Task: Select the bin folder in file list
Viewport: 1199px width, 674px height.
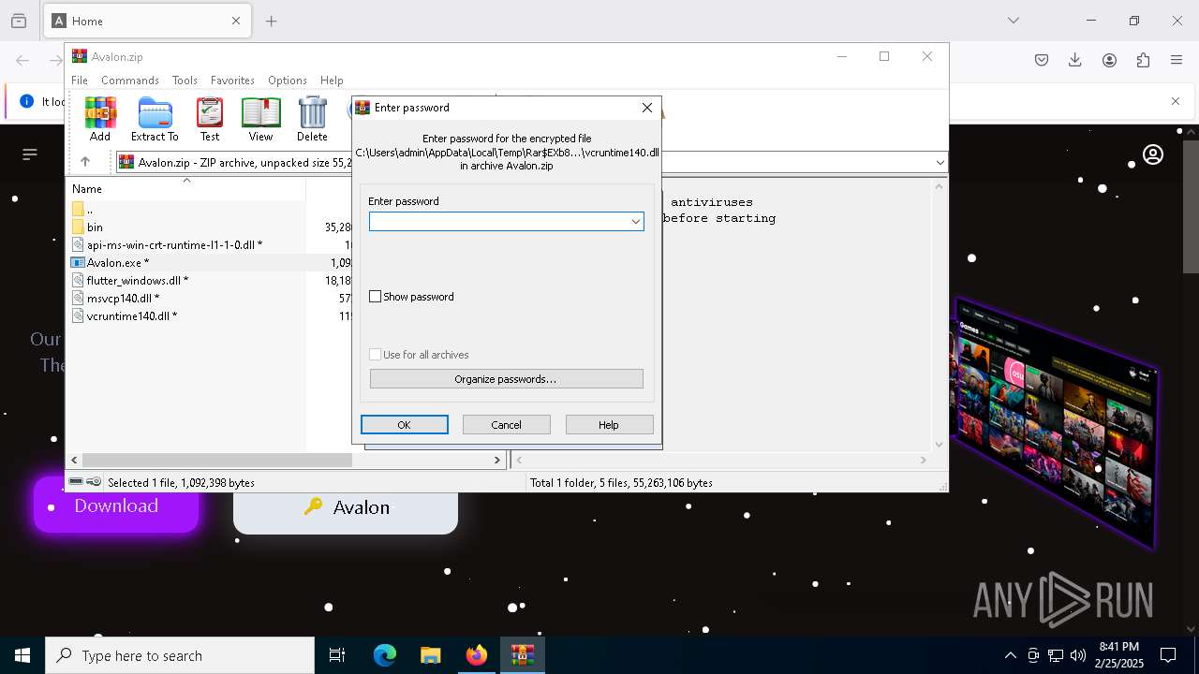Action: tap(95, 227)
